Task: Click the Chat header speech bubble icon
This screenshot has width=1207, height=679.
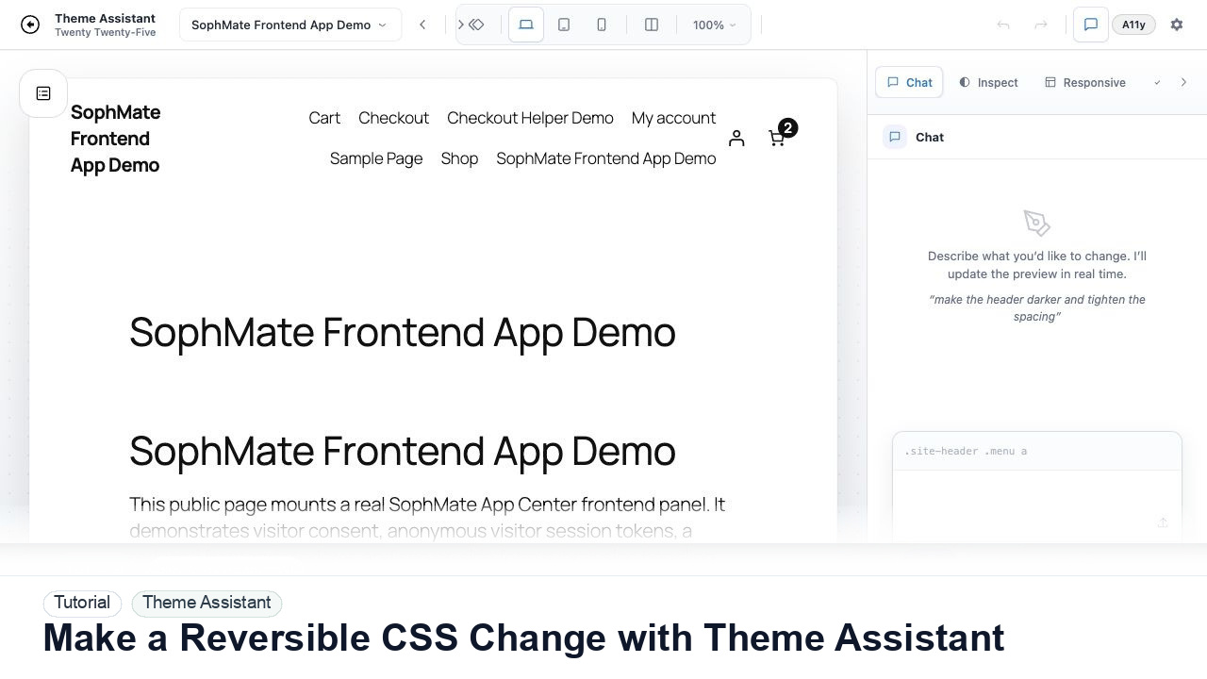Action: (x=895, y=137)
